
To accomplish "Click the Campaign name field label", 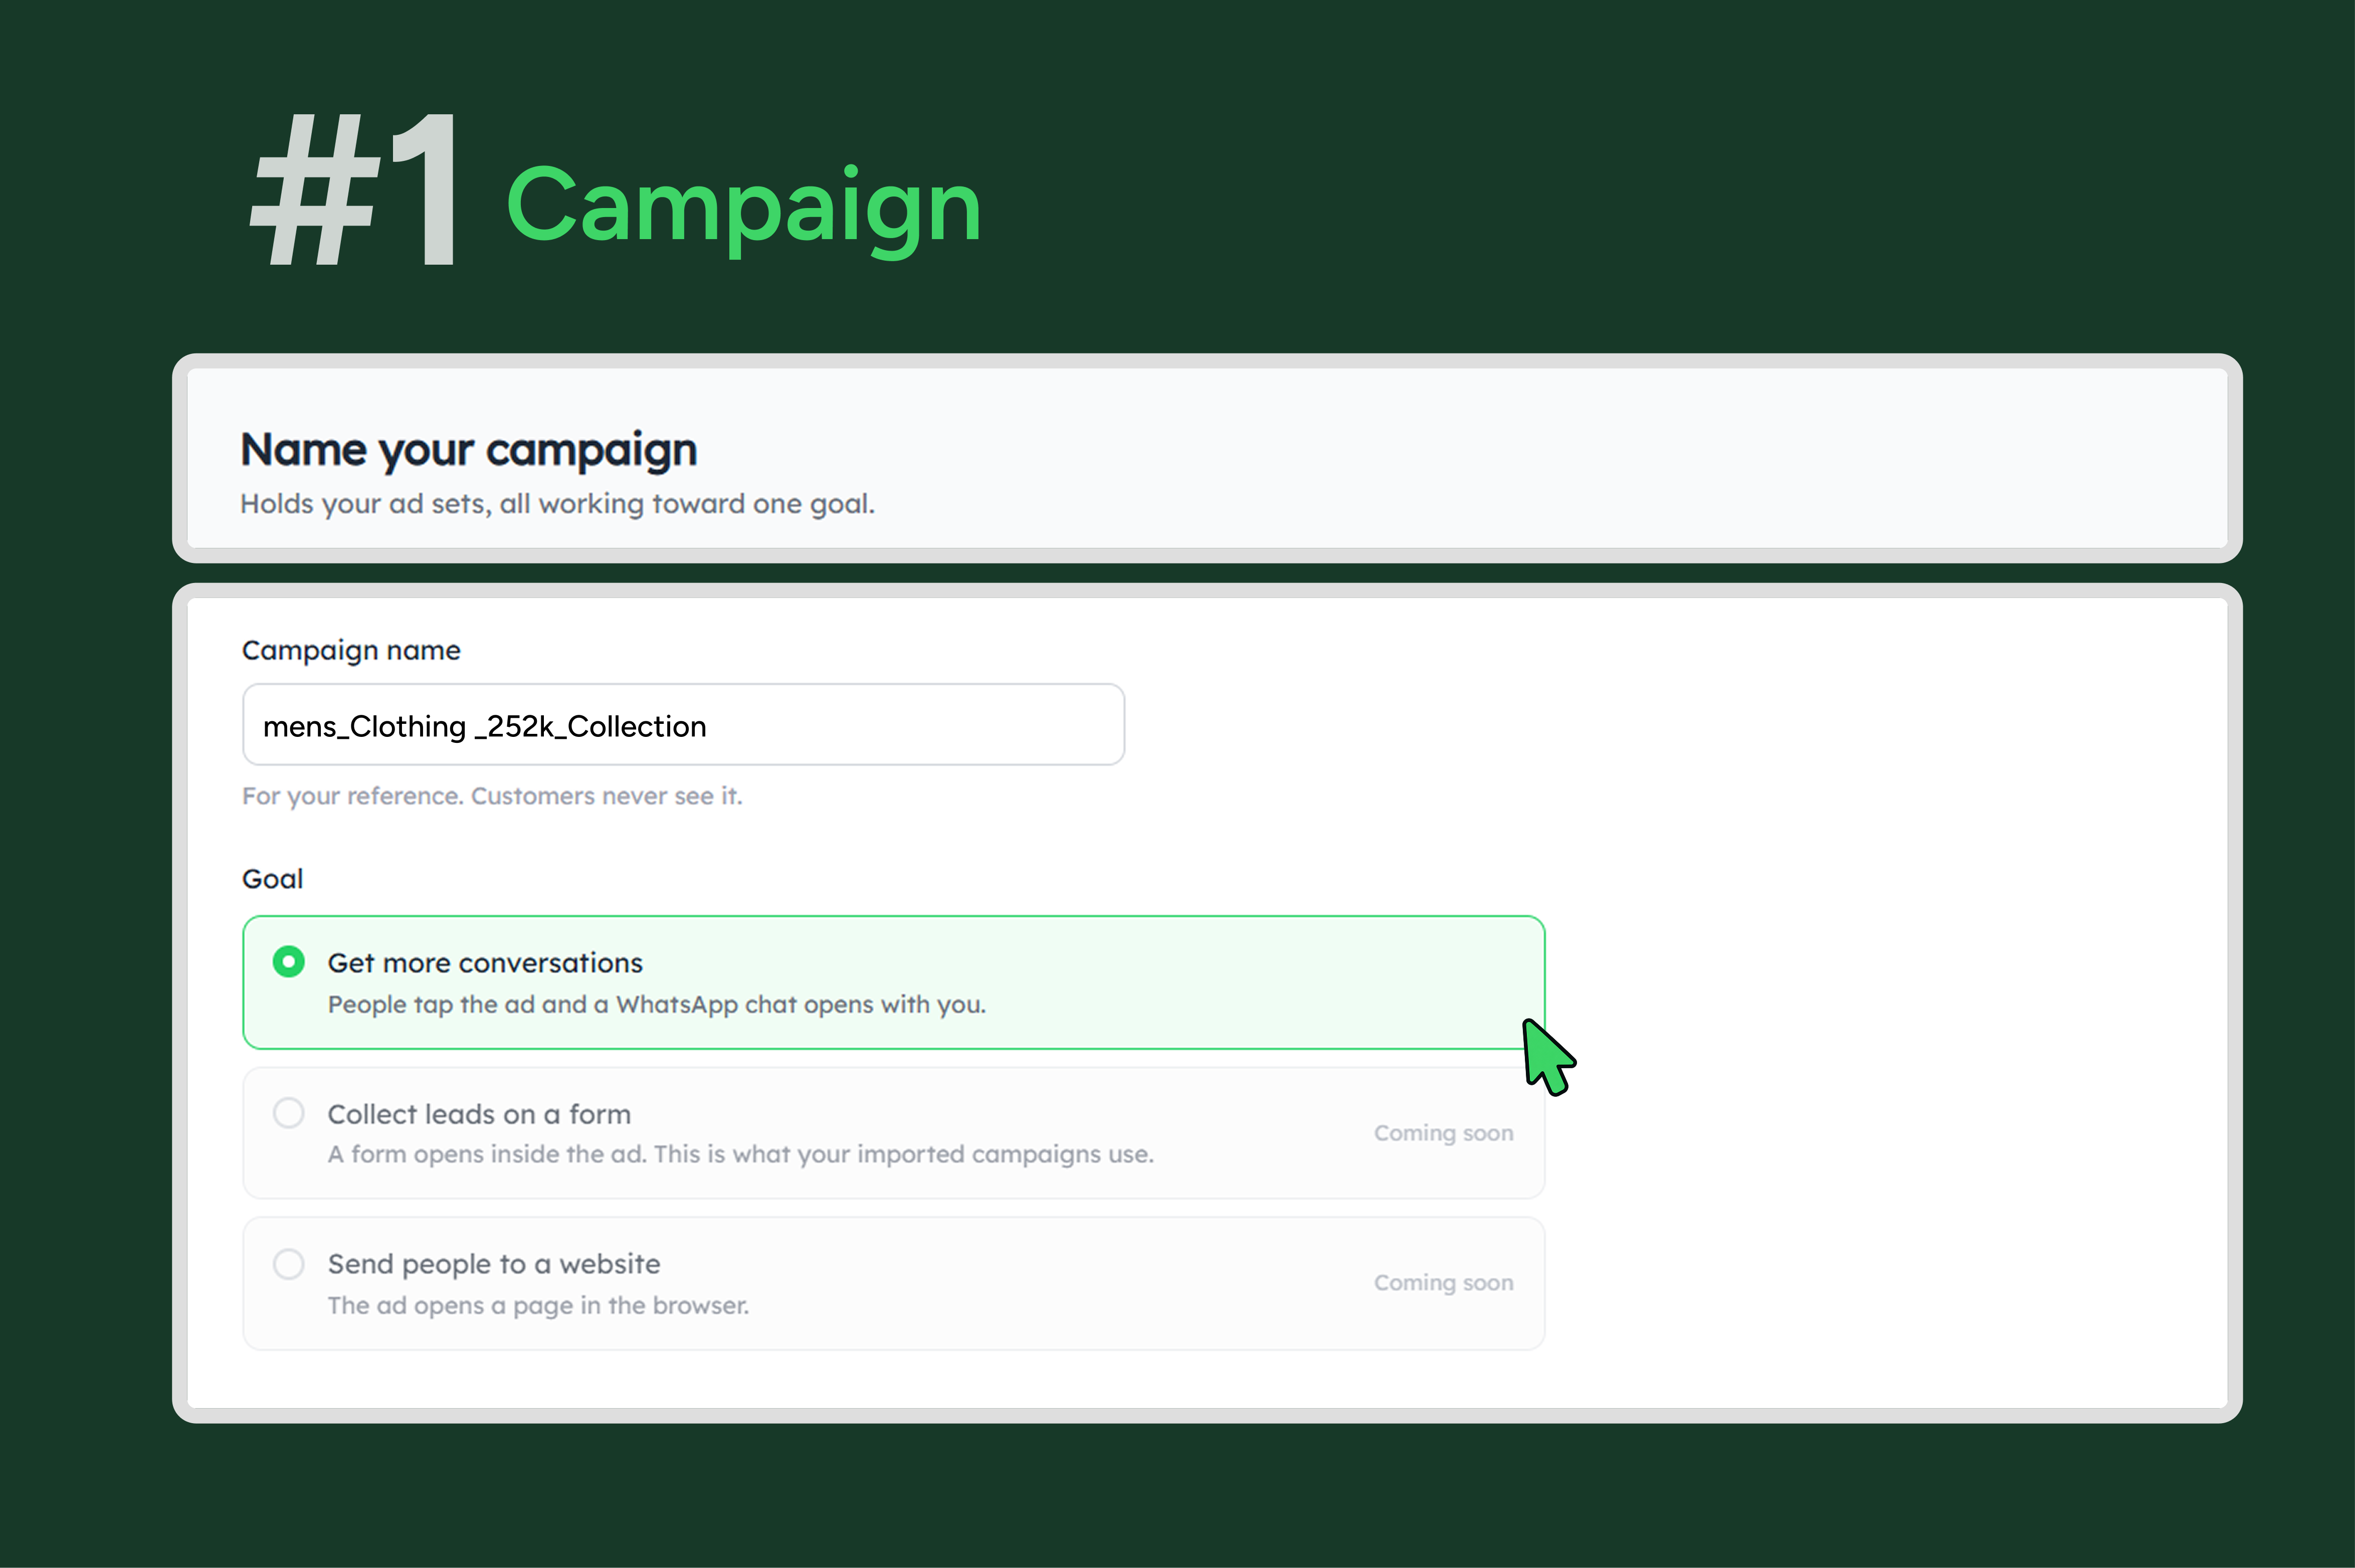I will 351,651.
